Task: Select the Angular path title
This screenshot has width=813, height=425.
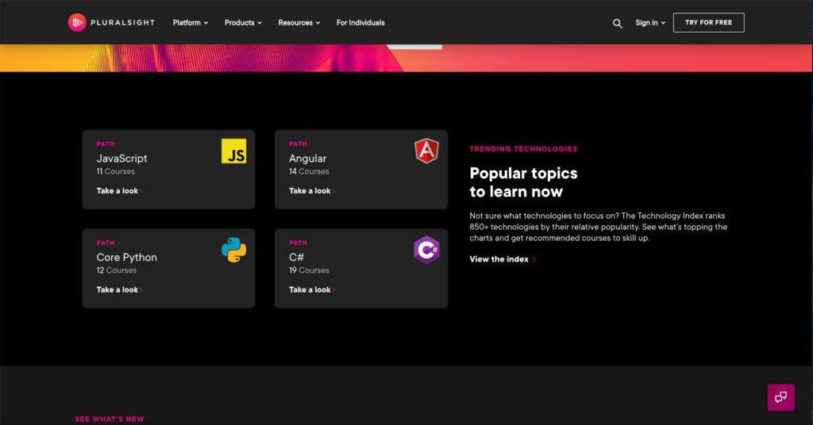Action: 307,159
